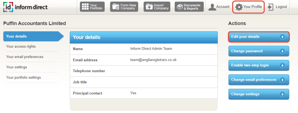Click the Job title row label

tap(80, 82)
